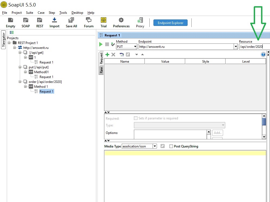This screenshot has height=202, width=270.
Task: Open the Tools menu
Action: 63,13
